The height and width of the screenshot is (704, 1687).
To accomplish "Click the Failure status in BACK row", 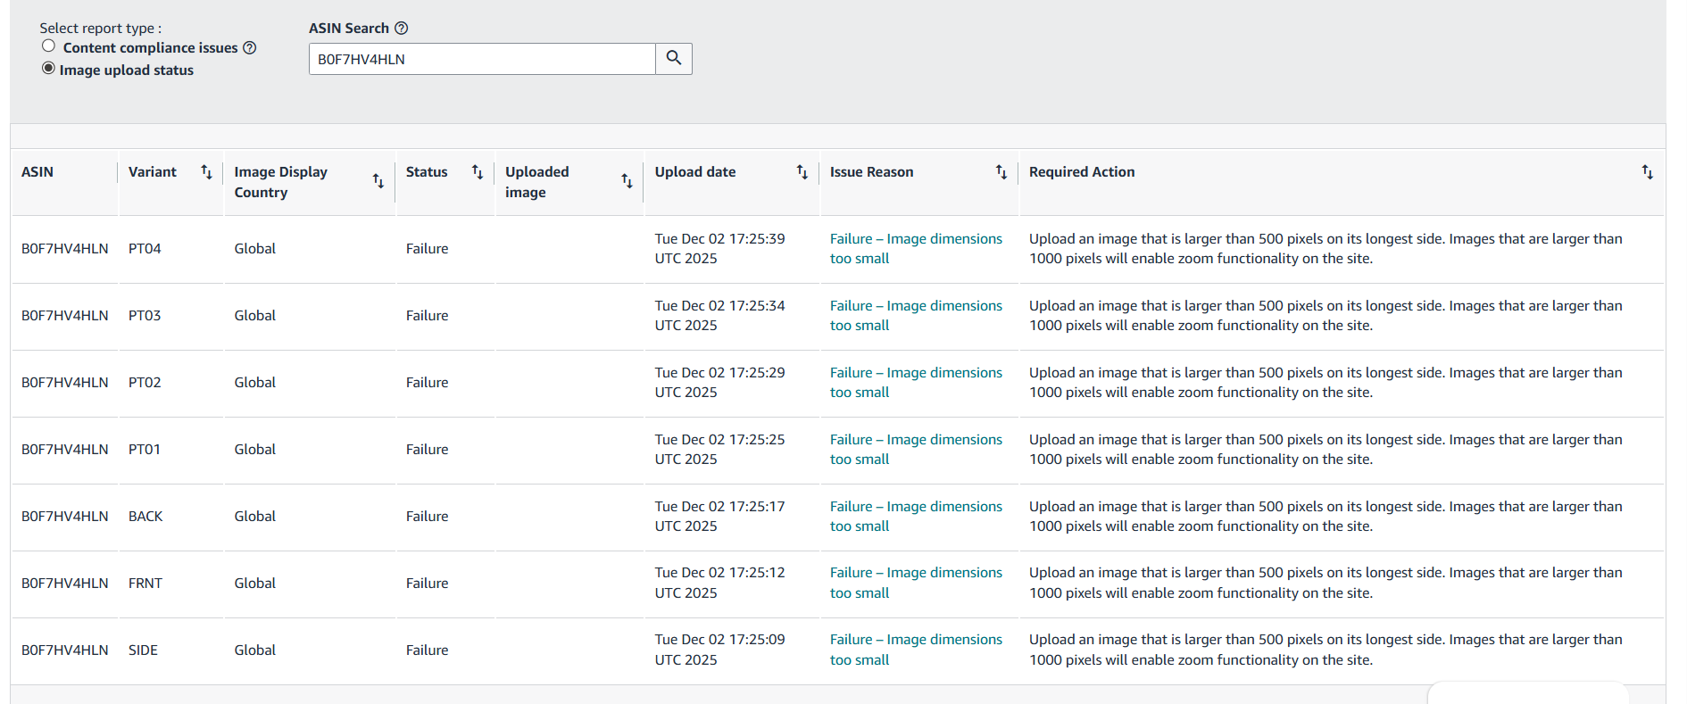I will coord(428,517).
